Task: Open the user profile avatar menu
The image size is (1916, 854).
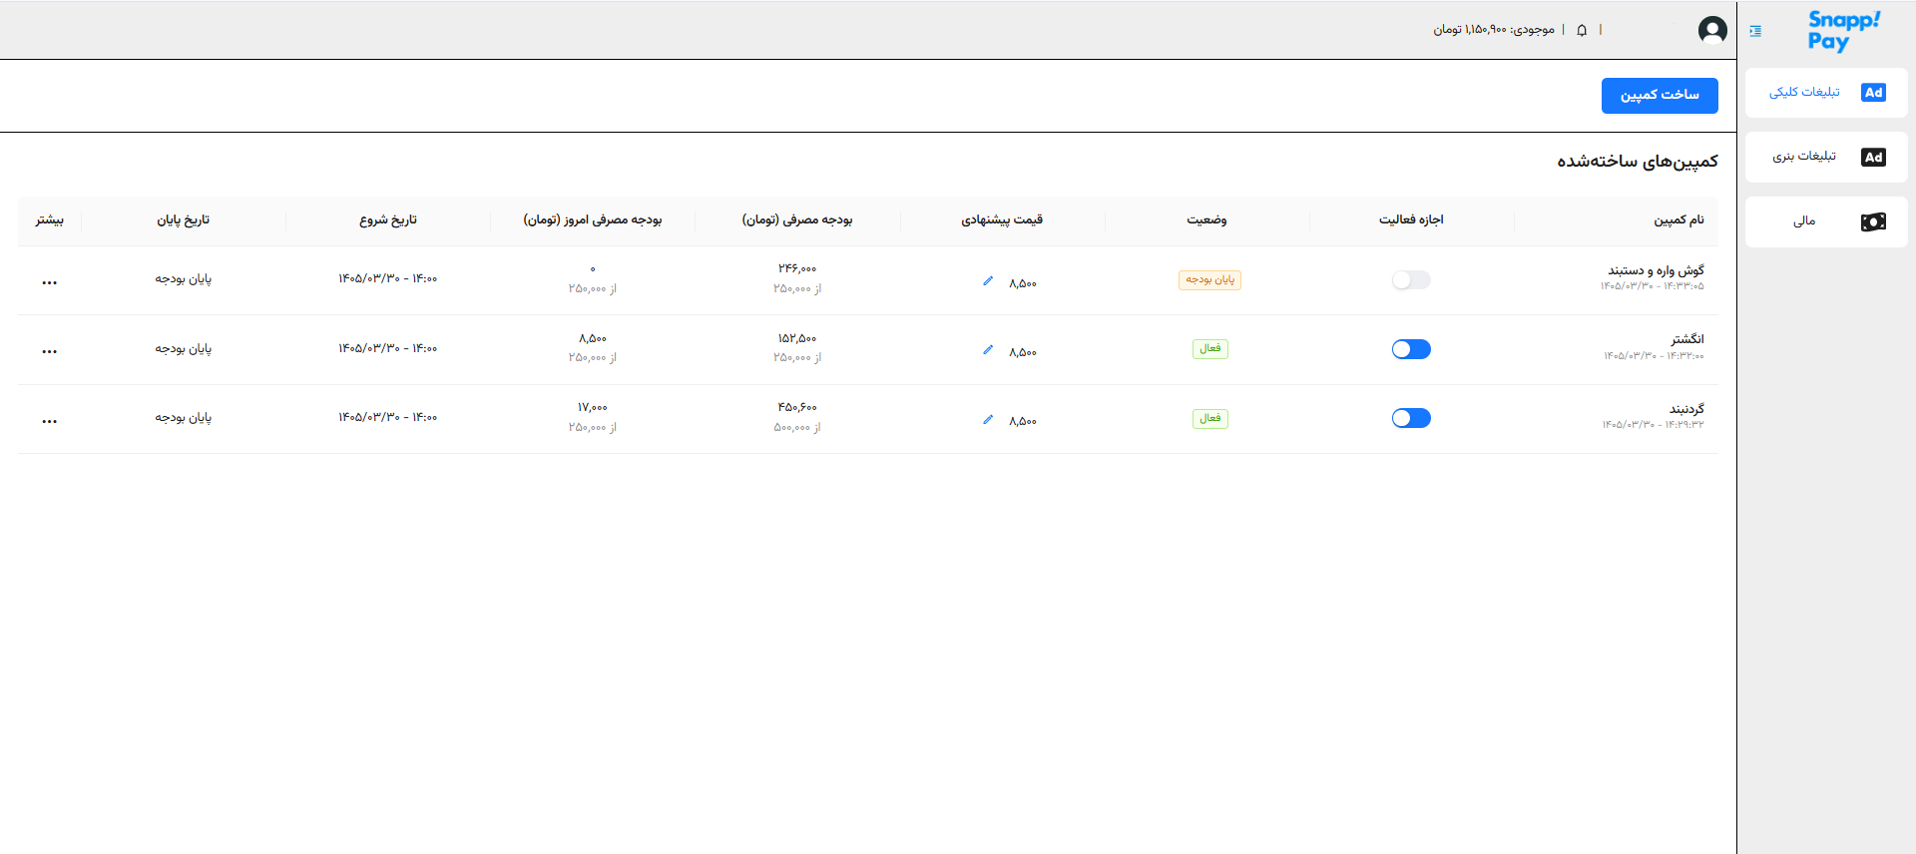Action: pos(1712,30)
